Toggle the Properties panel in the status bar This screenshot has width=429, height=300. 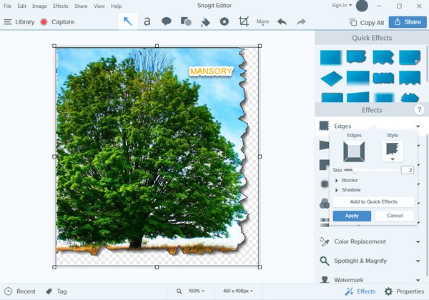click(404, 291)
